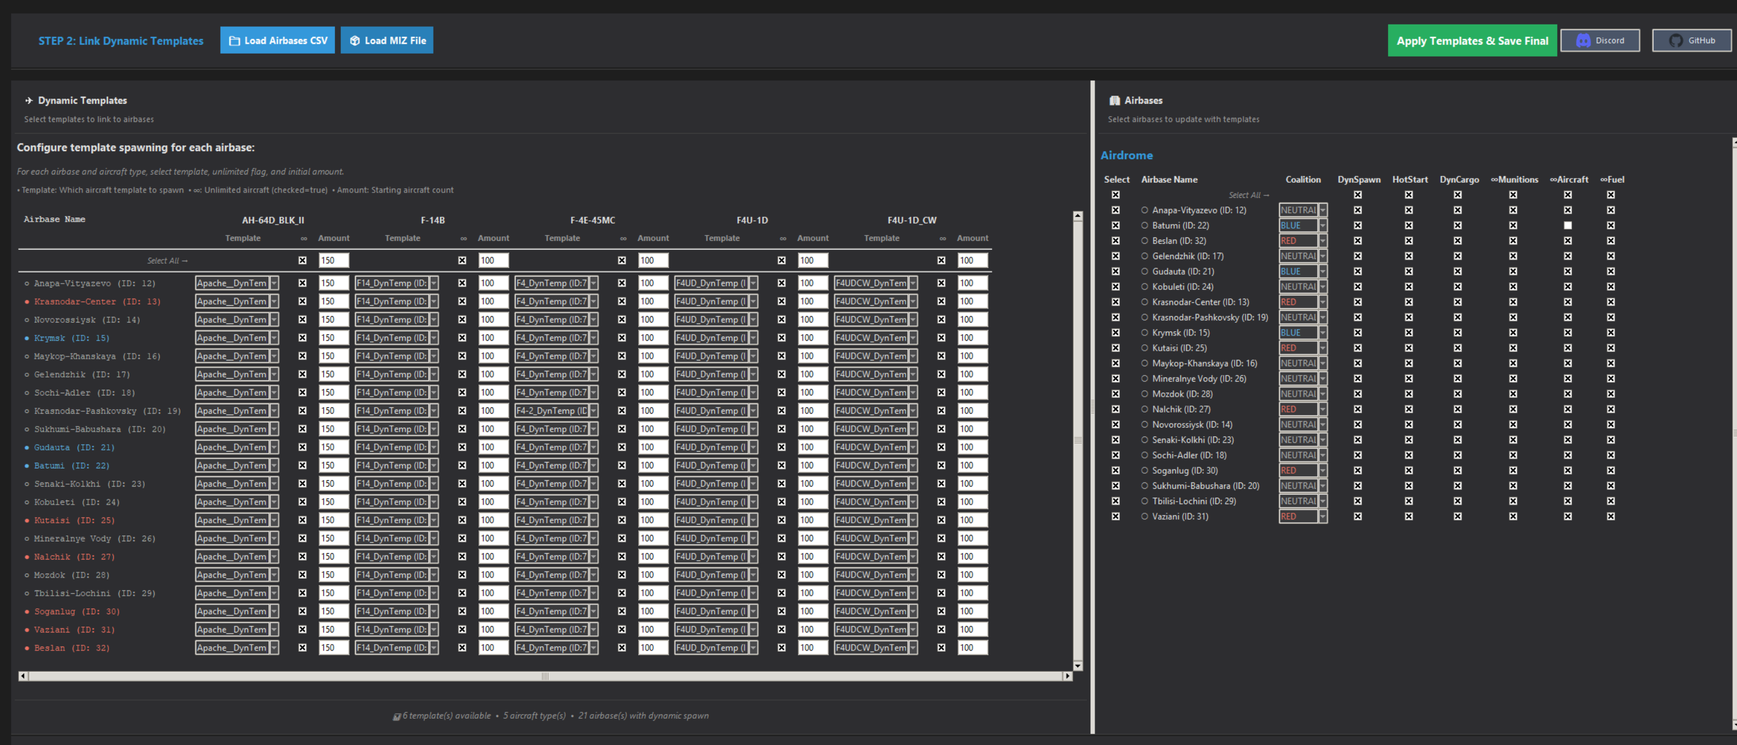1737x745 pixels.
Task: Click the Airdrome section heading
Action: pyautogui.click(x=1127, y=155)
